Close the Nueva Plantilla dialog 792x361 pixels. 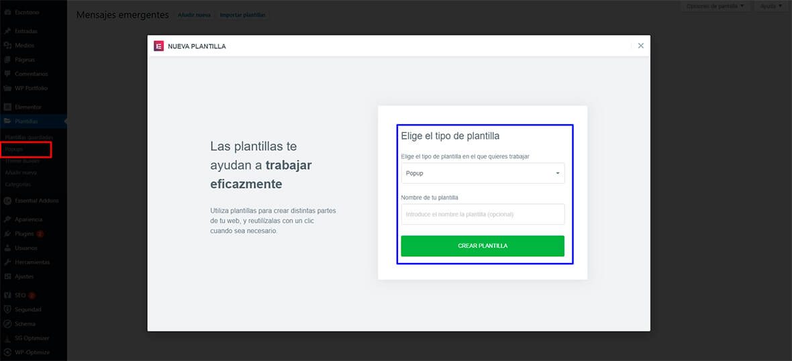640,46
